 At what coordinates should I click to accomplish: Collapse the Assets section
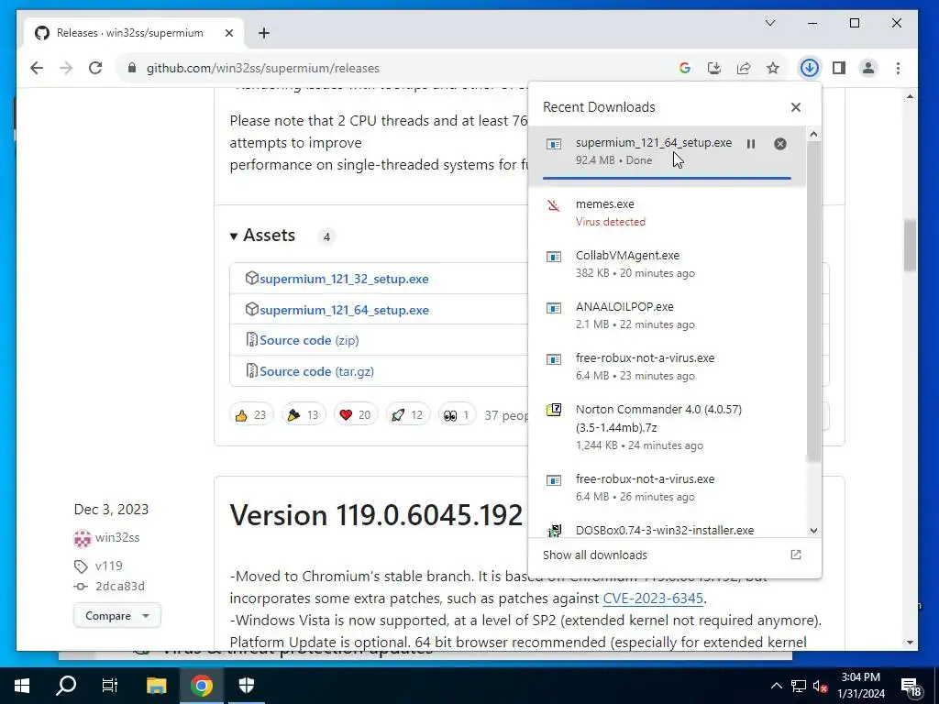(263, 236)
